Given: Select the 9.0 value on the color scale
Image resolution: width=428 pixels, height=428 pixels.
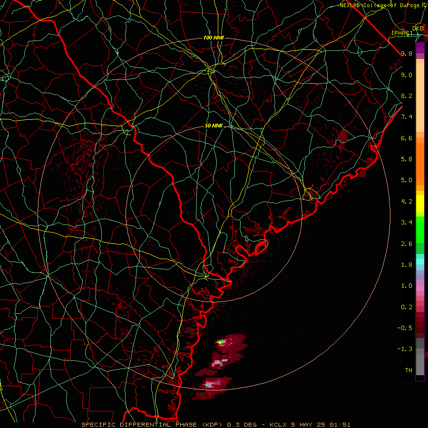Looking at the screenshot, I should tap(407, 75).
